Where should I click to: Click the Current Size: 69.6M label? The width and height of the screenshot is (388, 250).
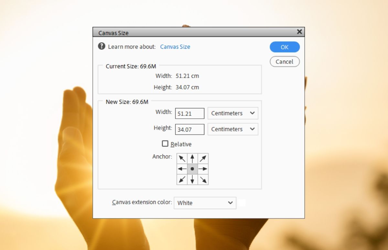131,66
